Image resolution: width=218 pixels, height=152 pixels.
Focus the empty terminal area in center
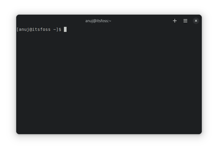point(109,80)
